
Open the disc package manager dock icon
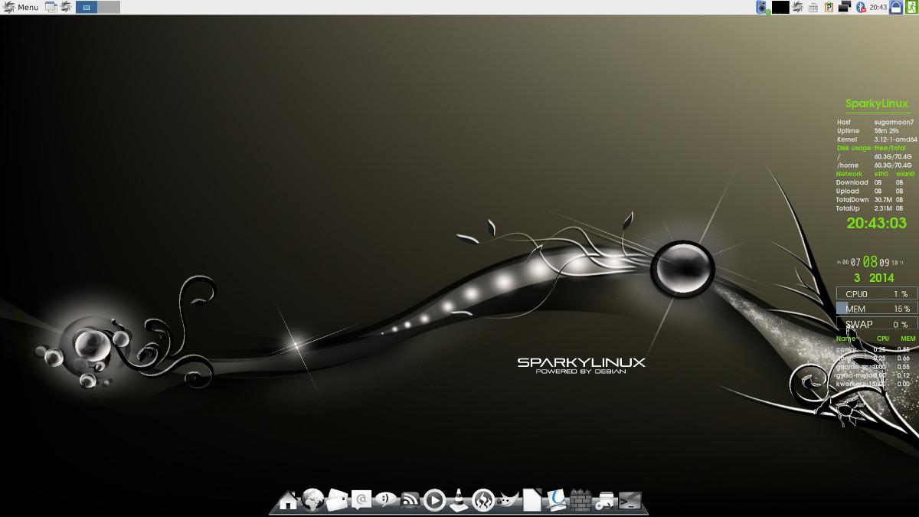coord(605,501)
